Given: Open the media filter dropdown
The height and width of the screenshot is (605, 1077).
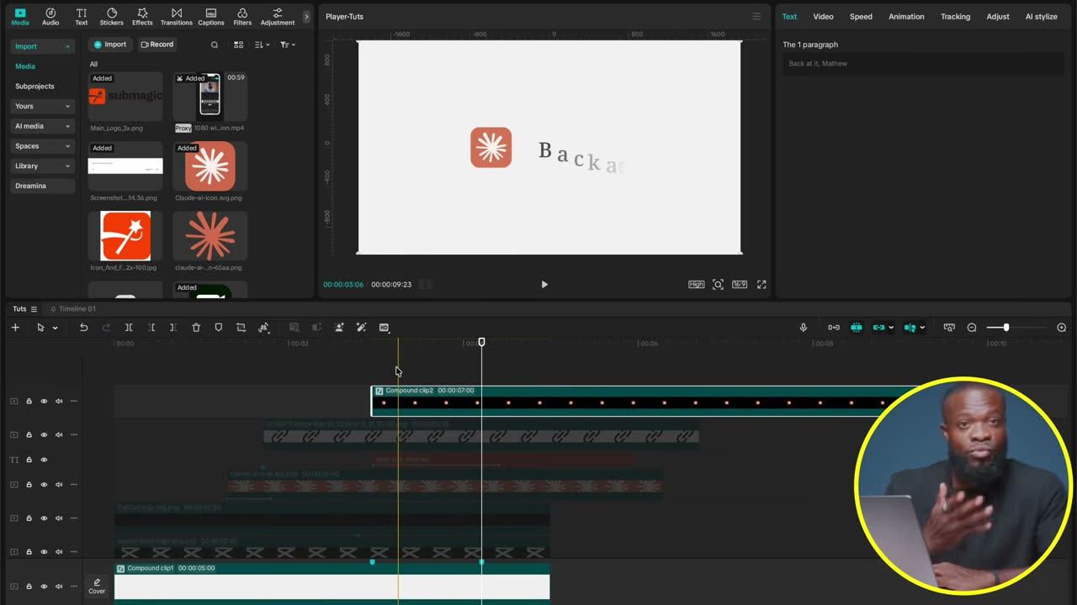Looking at the screenshot, I should [287, 45].
